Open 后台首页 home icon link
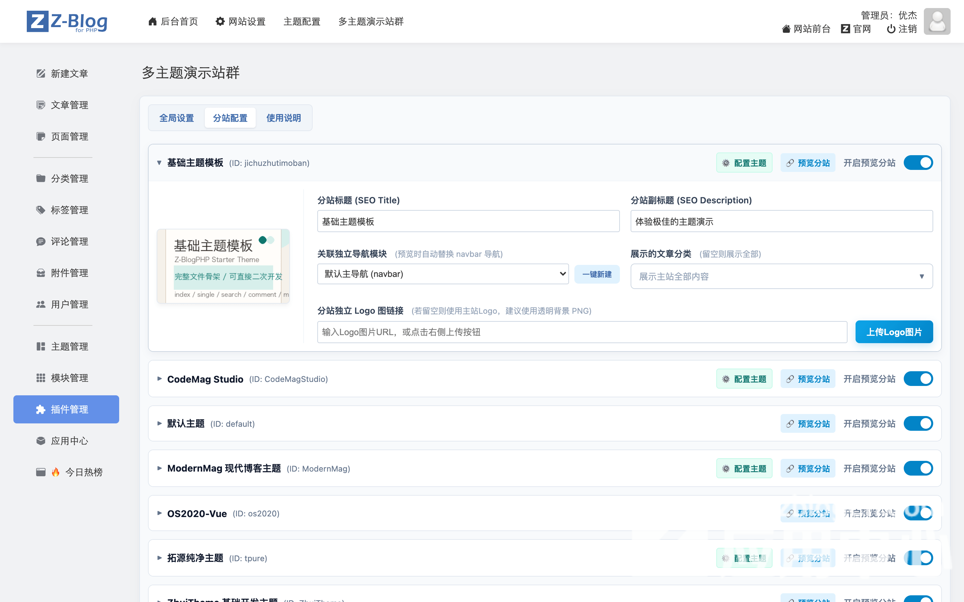 coord(173,21)
